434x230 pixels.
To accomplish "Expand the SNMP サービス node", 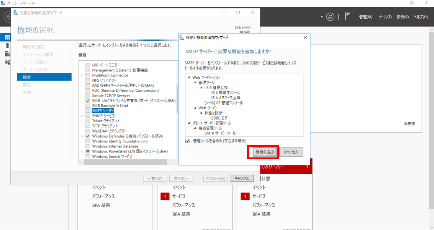I will click(82, 116).
